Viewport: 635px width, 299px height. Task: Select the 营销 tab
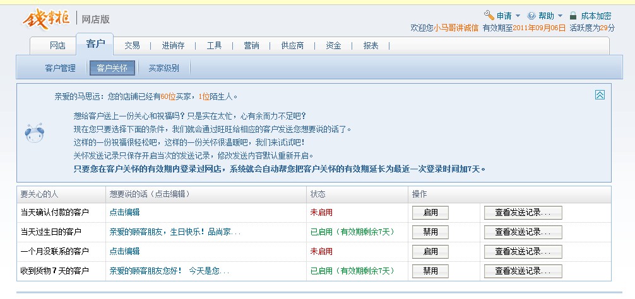(251, 45)
